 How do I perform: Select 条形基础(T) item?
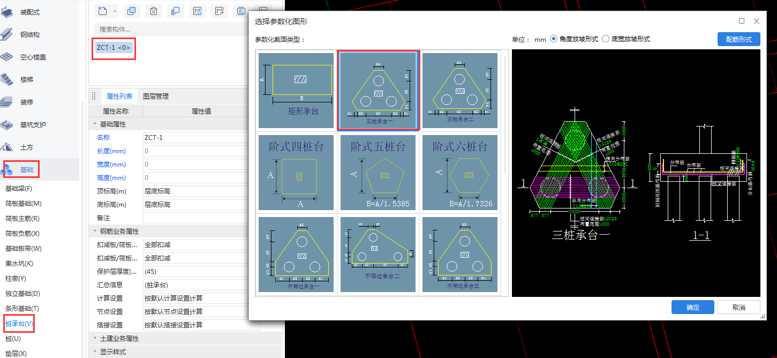tap(22, 309)
